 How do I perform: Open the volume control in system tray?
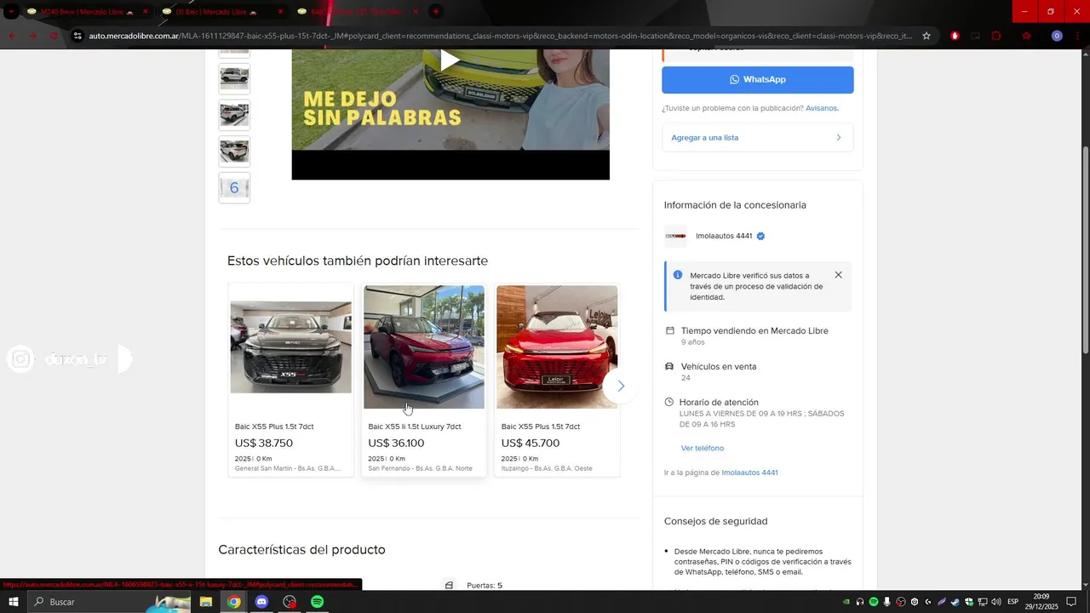click(996, 602)
